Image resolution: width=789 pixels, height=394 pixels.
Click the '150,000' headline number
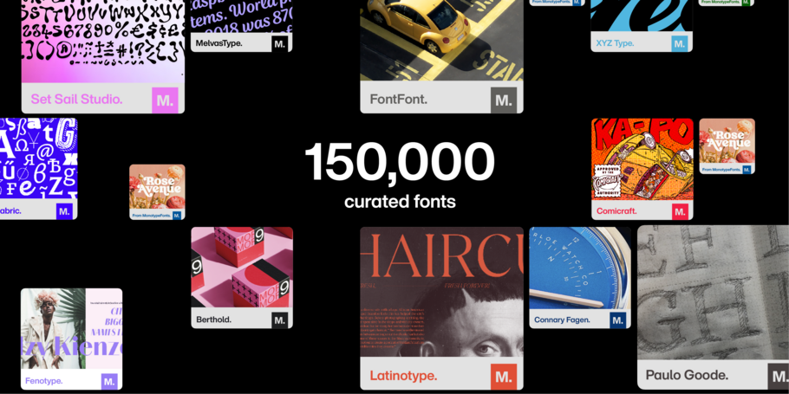pyautogui.click(x=400, y=162)
